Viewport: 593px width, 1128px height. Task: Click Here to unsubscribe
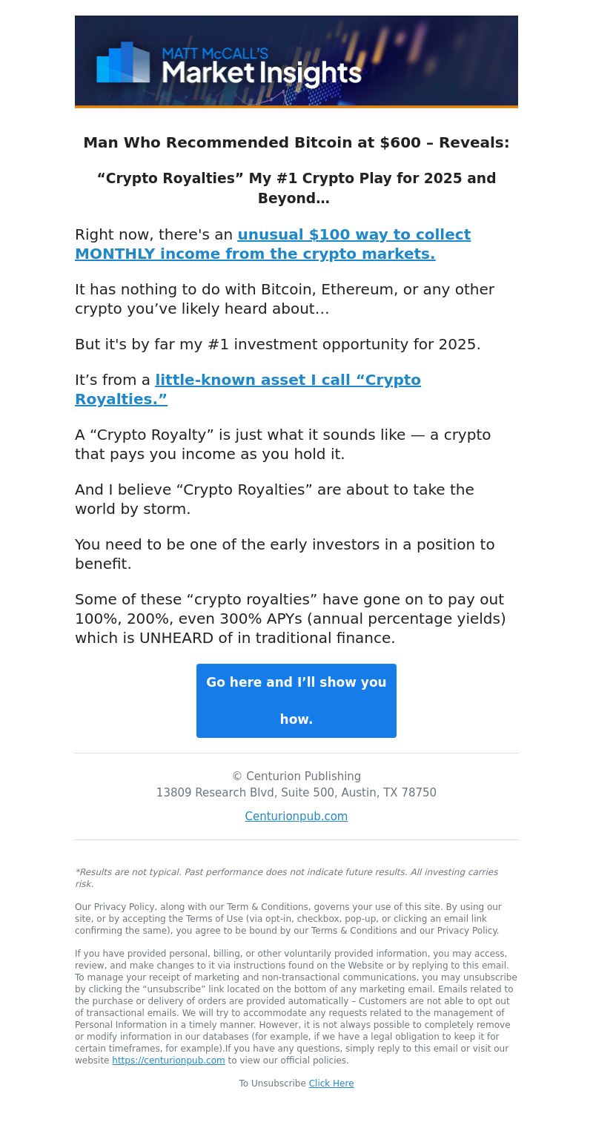(331, 1084)
